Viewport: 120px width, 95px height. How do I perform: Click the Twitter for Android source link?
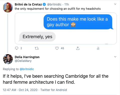coord(54,90)
